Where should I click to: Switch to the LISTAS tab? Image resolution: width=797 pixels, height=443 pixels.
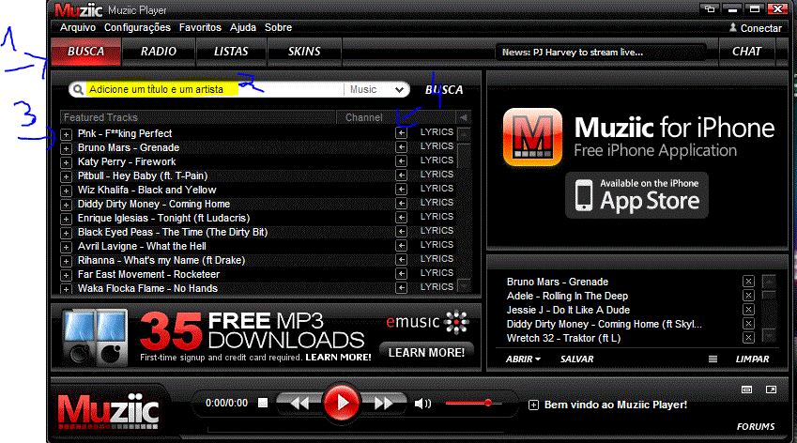(x=231, y=52)
